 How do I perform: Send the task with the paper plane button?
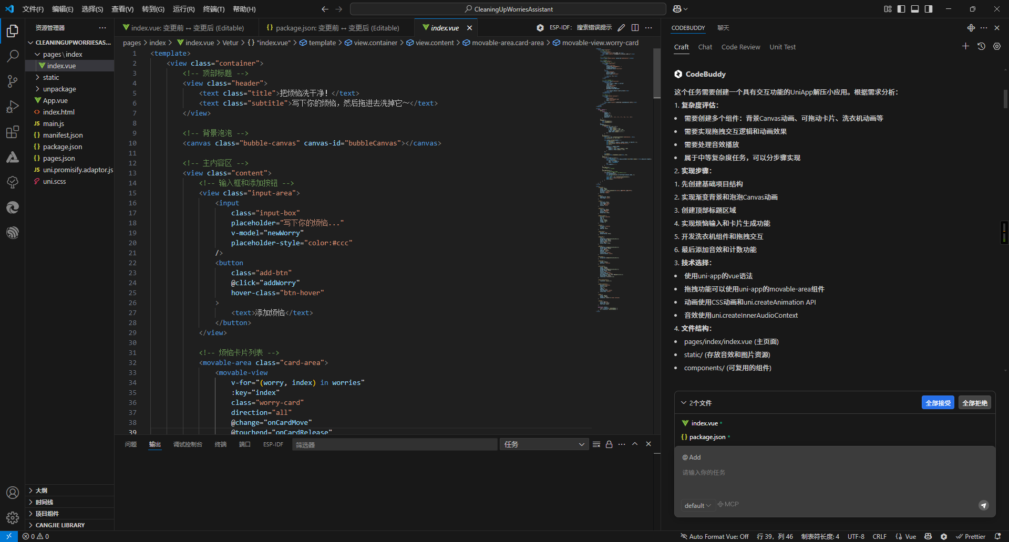(x=984, y=505)
